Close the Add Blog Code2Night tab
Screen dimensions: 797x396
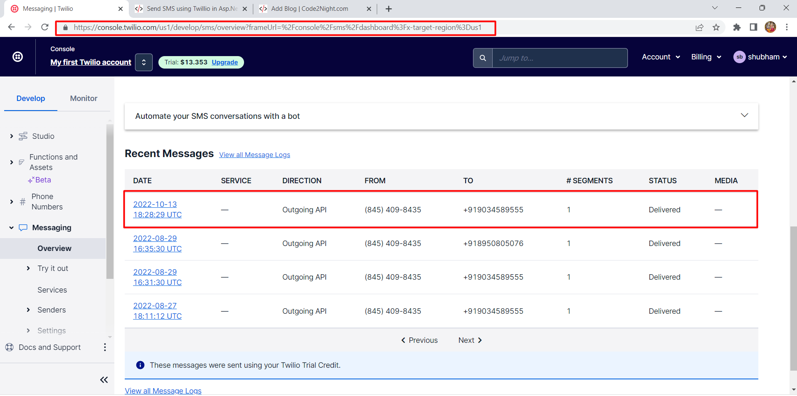tap(369, 9)
